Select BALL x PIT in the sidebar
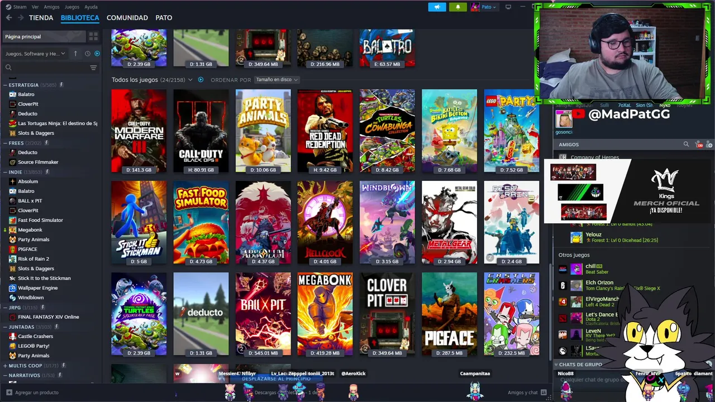 (x=30, y=200)
